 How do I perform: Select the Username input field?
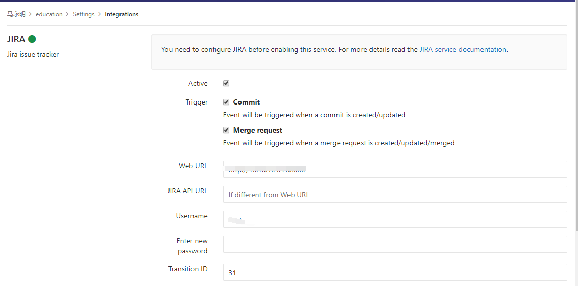[395, 219]
